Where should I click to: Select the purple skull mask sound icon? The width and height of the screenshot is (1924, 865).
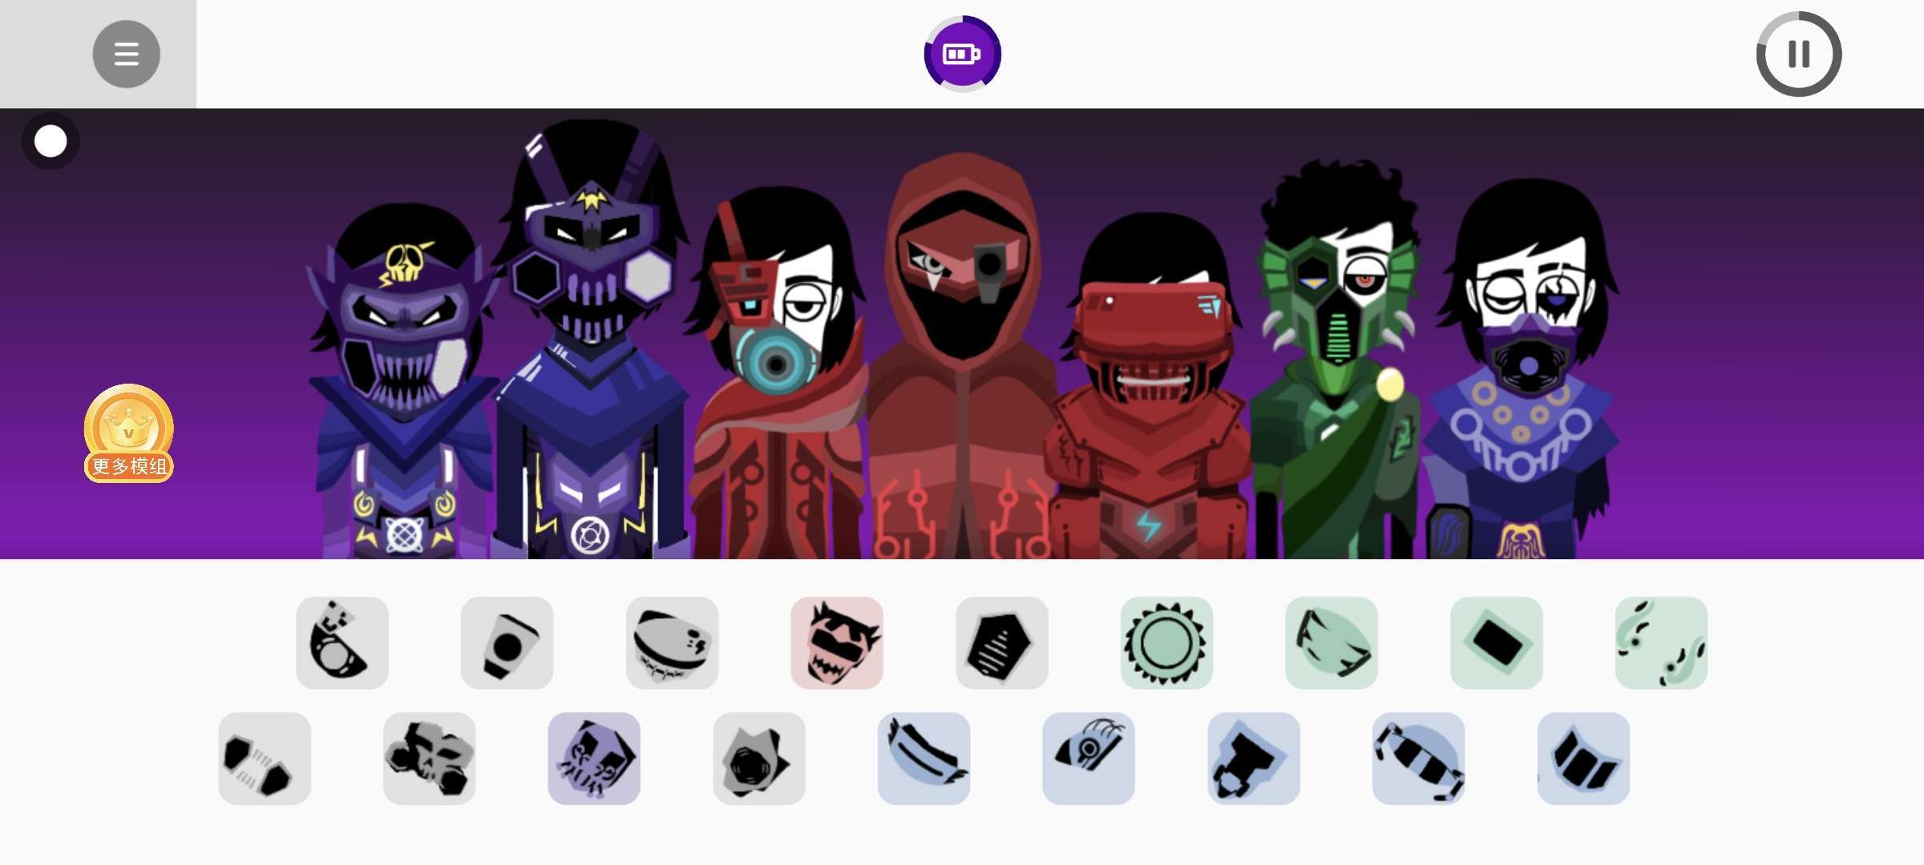click(x=594, y=758)
